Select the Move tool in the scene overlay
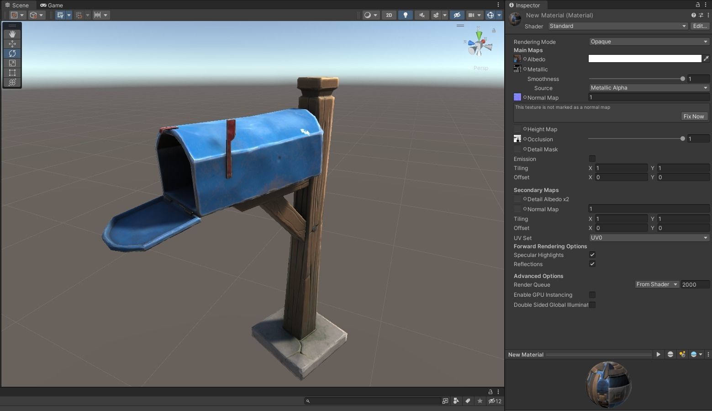The height and width of the screenshot is (411, 712). tap(12, 44)
